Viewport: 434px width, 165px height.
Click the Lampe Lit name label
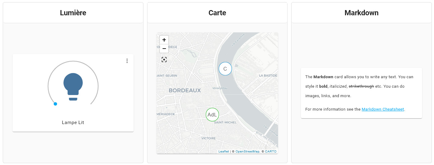pyautogui.click(x=73, y=123)
